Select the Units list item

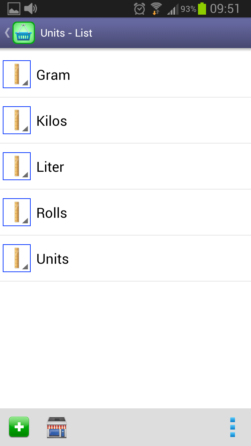tap(139, 259)
